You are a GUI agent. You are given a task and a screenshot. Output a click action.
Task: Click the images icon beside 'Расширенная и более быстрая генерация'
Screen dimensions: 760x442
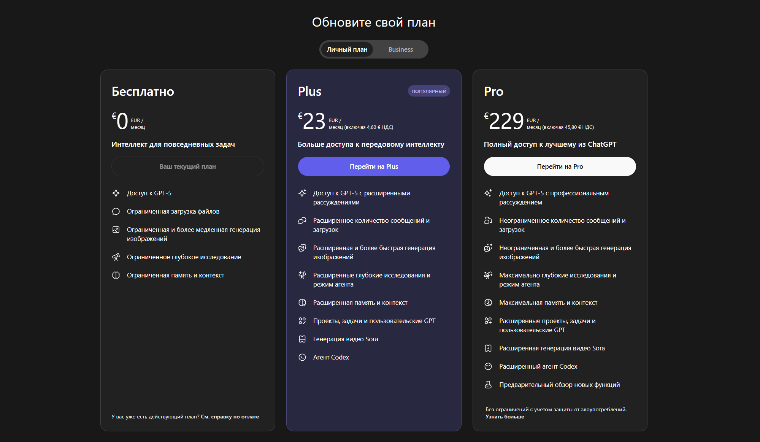pyautogui.click(x=302, y=248)
